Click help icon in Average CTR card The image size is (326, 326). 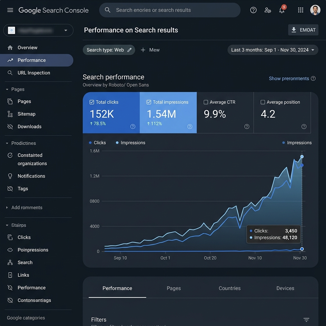click(247, 127)
